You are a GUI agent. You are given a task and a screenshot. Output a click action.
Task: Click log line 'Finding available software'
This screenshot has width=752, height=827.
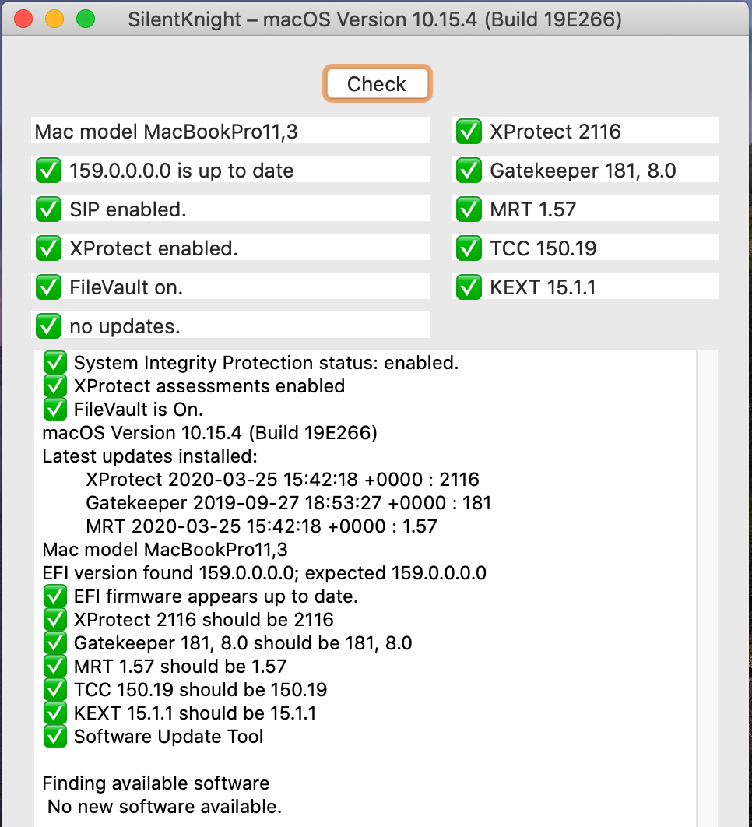pos(156,783)
